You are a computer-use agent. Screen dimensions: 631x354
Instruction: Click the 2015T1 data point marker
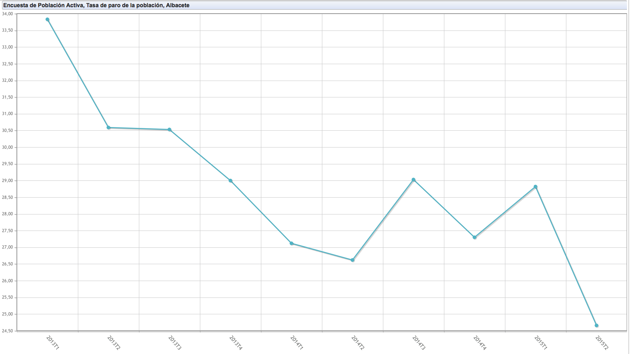(x=535, y=186)
